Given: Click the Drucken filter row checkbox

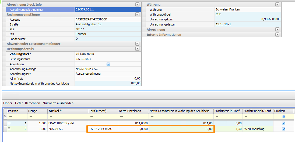Looking at the screenshot, I should pyautogui.click(x=283, y=116).
